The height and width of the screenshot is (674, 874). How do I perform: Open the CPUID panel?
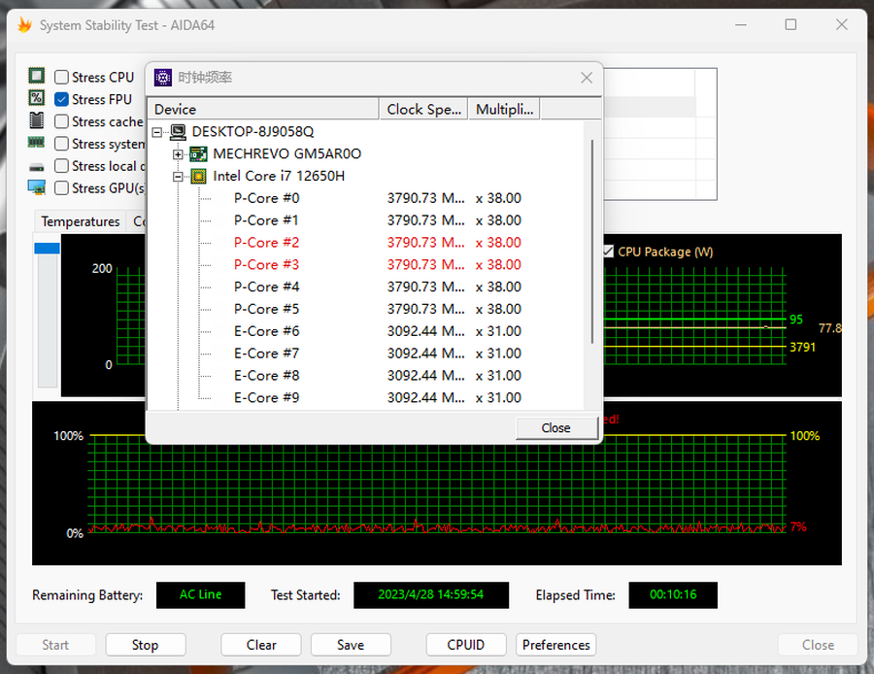[465, 645]
